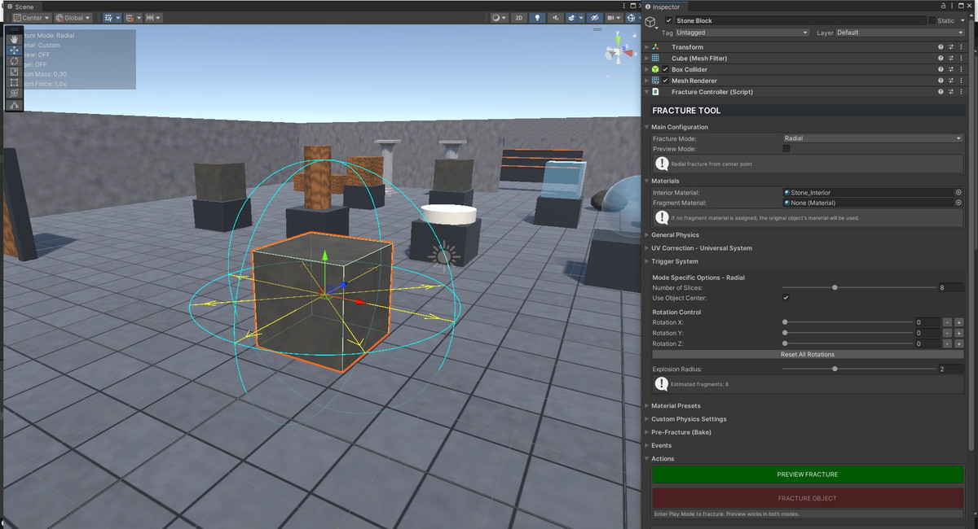The height and width of the screenshot is (529, 978).
Task: Decrease Rotation Y with minus button
Action: [x=948, y=333]
